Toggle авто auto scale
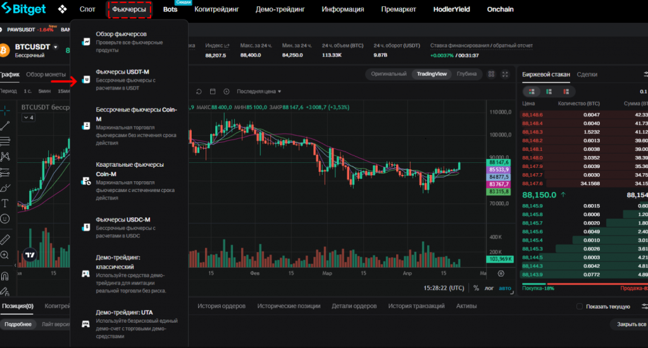 (x=505, y=288)
